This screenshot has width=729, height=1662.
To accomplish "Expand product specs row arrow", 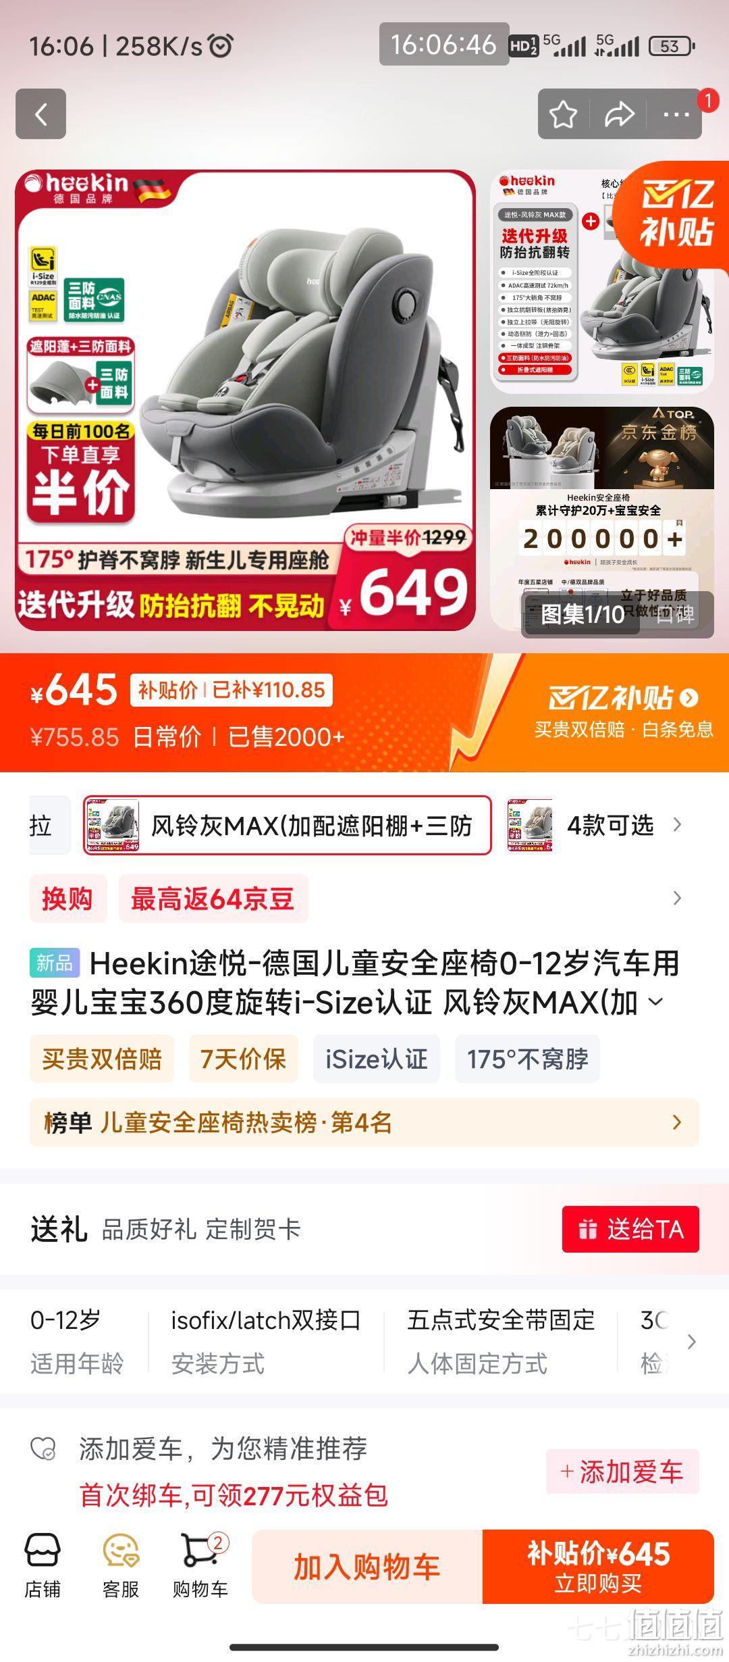I will coord(691,1342).
